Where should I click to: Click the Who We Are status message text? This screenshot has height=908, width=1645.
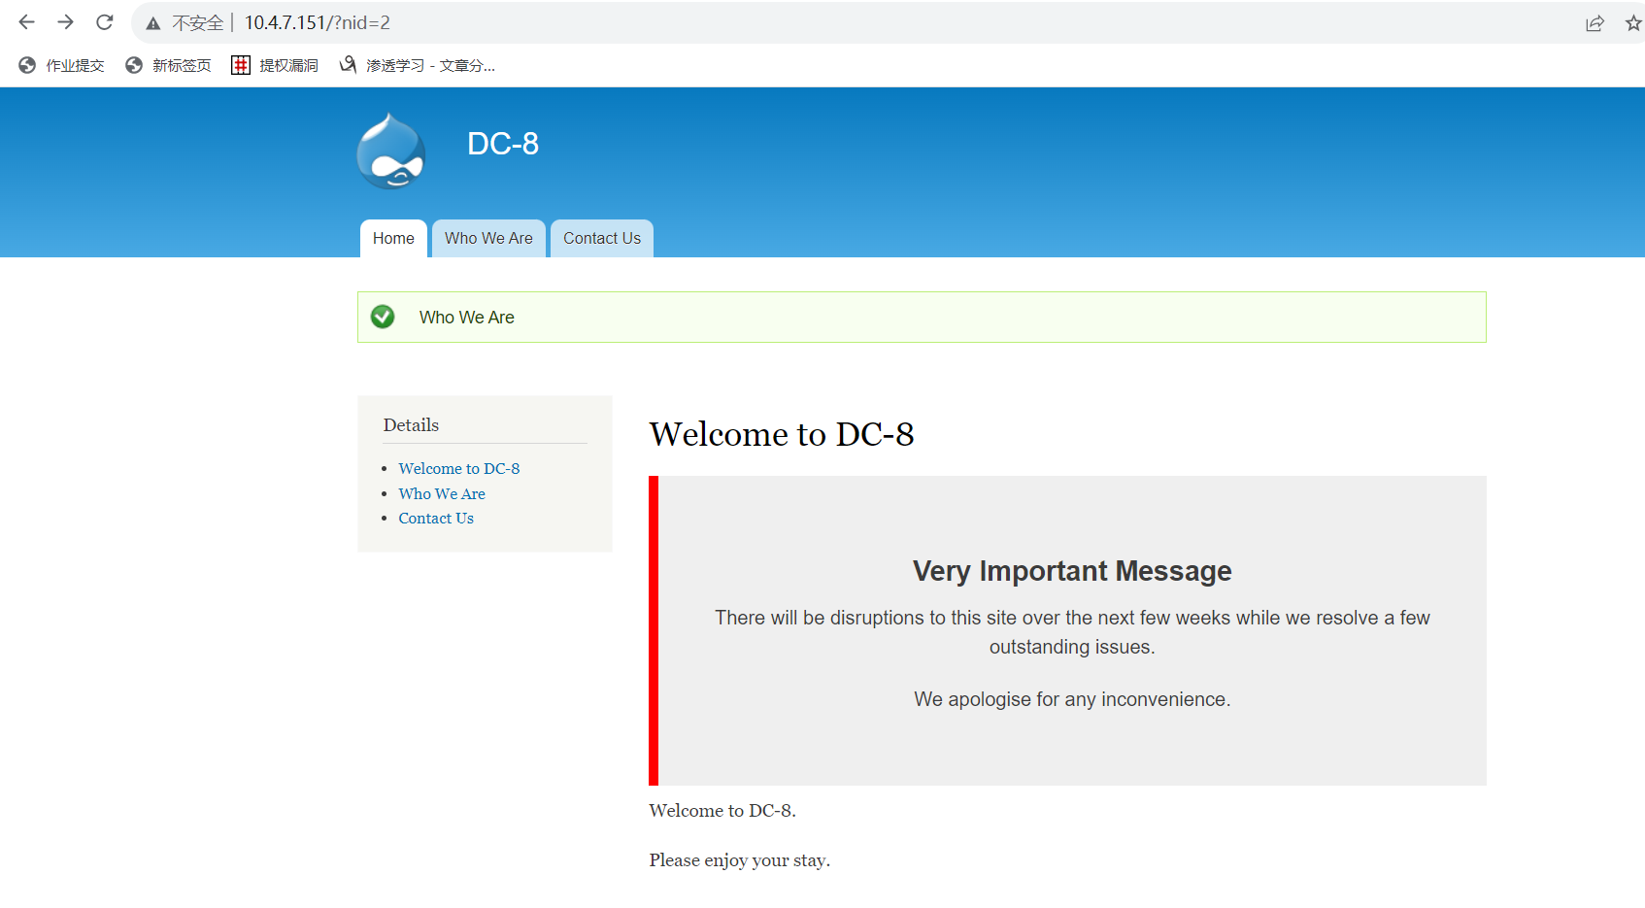click(467, 318)
